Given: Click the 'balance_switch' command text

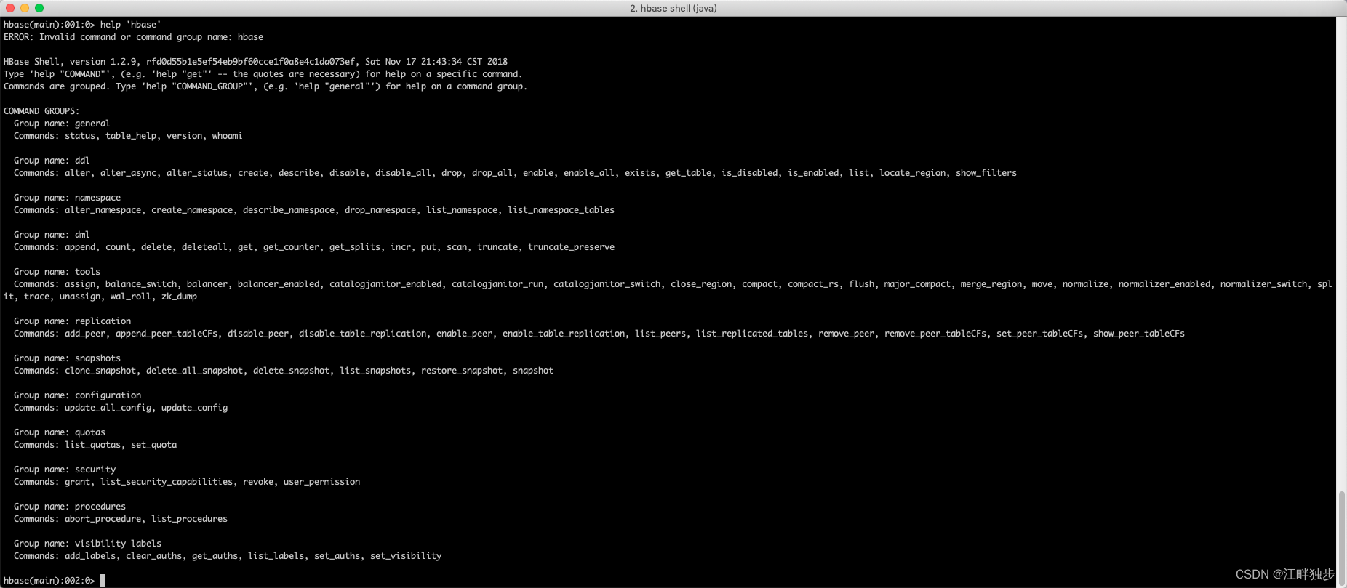Looking at the screenshot, I should (x=141, y=284).
